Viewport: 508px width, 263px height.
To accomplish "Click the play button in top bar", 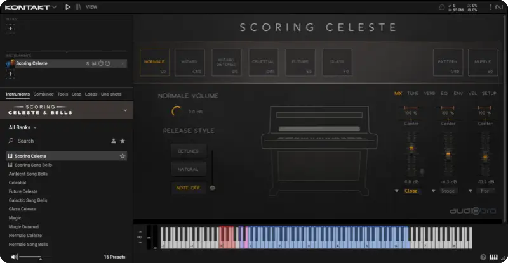I will [68, 7].
